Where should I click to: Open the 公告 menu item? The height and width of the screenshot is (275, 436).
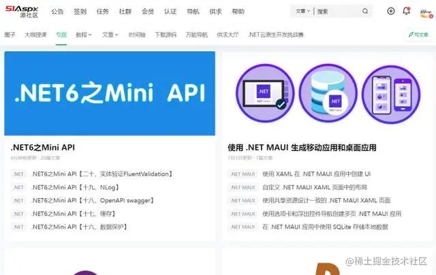(x=57, y=12)
